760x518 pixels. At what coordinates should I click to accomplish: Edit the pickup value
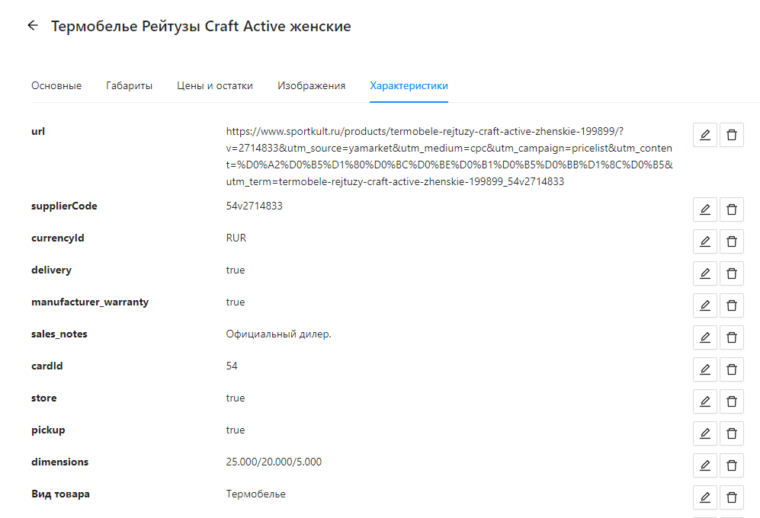tap(704, 433)
